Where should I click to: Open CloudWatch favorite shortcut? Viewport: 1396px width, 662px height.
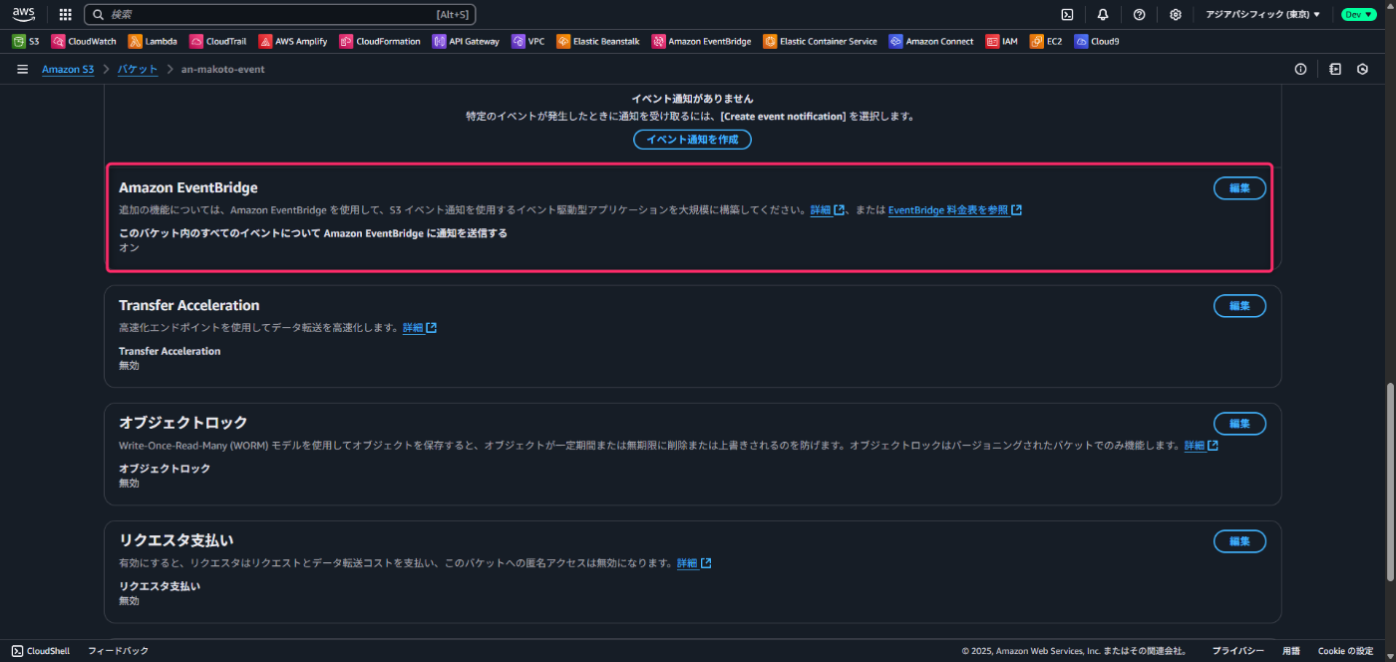84,42
